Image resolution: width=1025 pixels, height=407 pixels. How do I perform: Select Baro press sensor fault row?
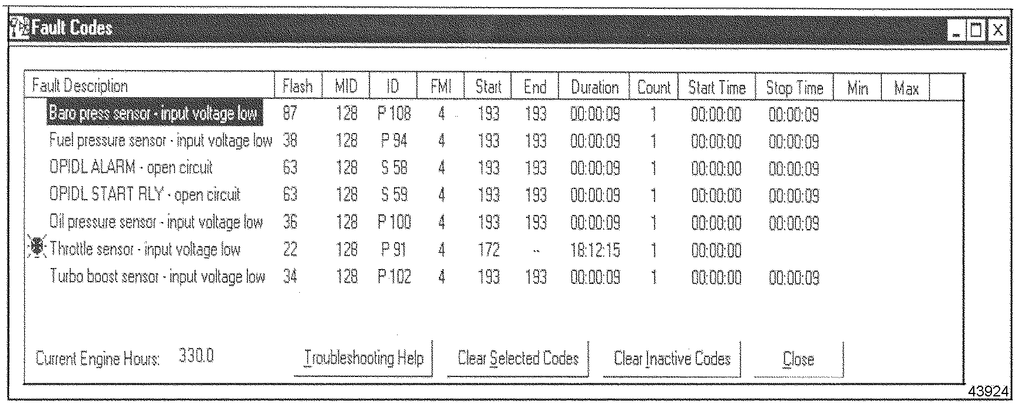click(154, 114)
